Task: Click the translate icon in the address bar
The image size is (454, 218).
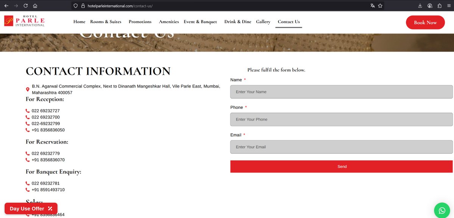Action: [x=372, y=6]
